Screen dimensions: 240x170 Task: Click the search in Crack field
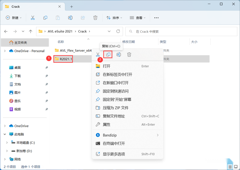point(181,32)
